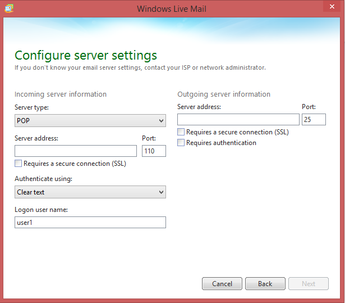Expand the Authenticate using Clear text dropdown
Screen dimensions: 345x303
pyautogui.click(x=90, y=192)
